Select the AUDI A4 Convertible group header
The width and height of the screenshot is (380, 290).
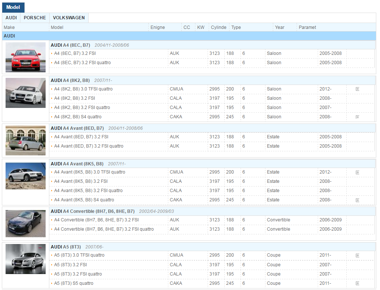(212, 211)
